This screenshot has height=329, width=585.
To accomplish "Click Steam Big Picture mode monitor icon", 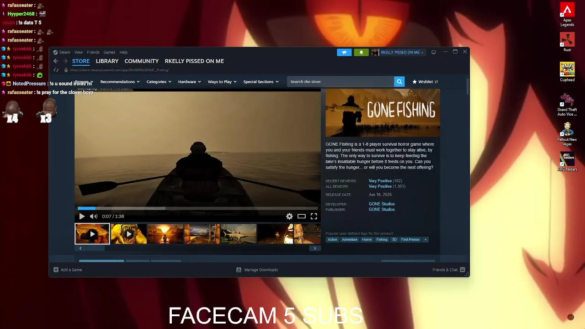I will tap(434, 52).
